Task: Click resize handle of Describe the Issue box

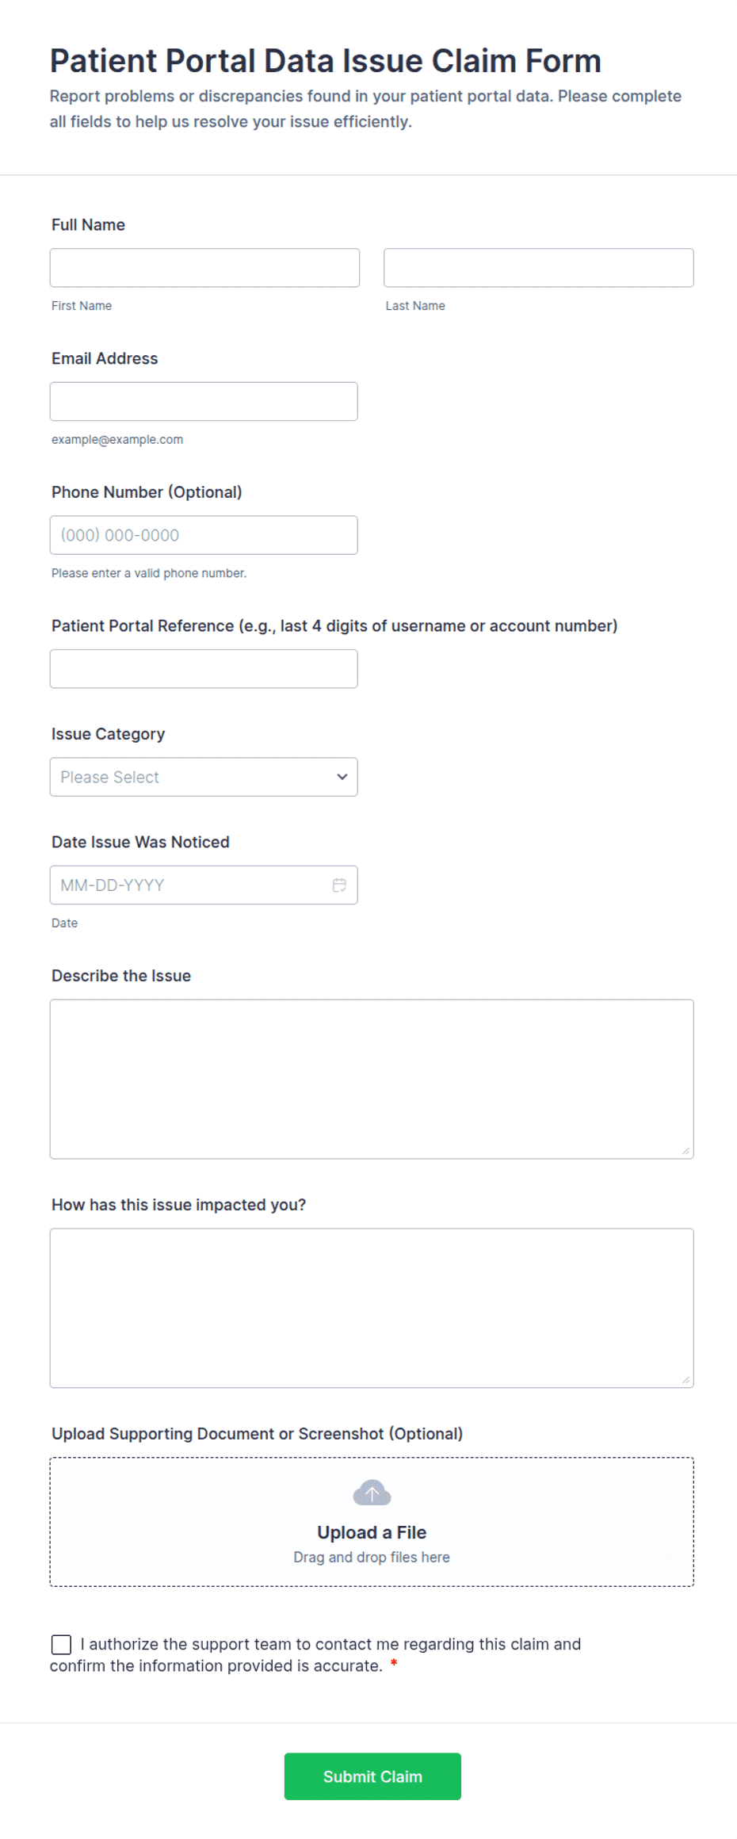Action: coord(685,1150)
